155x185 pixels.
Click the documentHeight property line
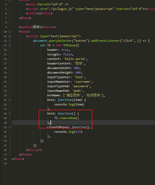coord(65,73)
